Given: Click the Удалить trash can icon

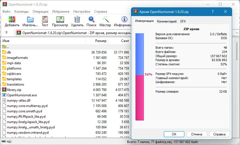Looking at the screenshot, I should (77, 19).
